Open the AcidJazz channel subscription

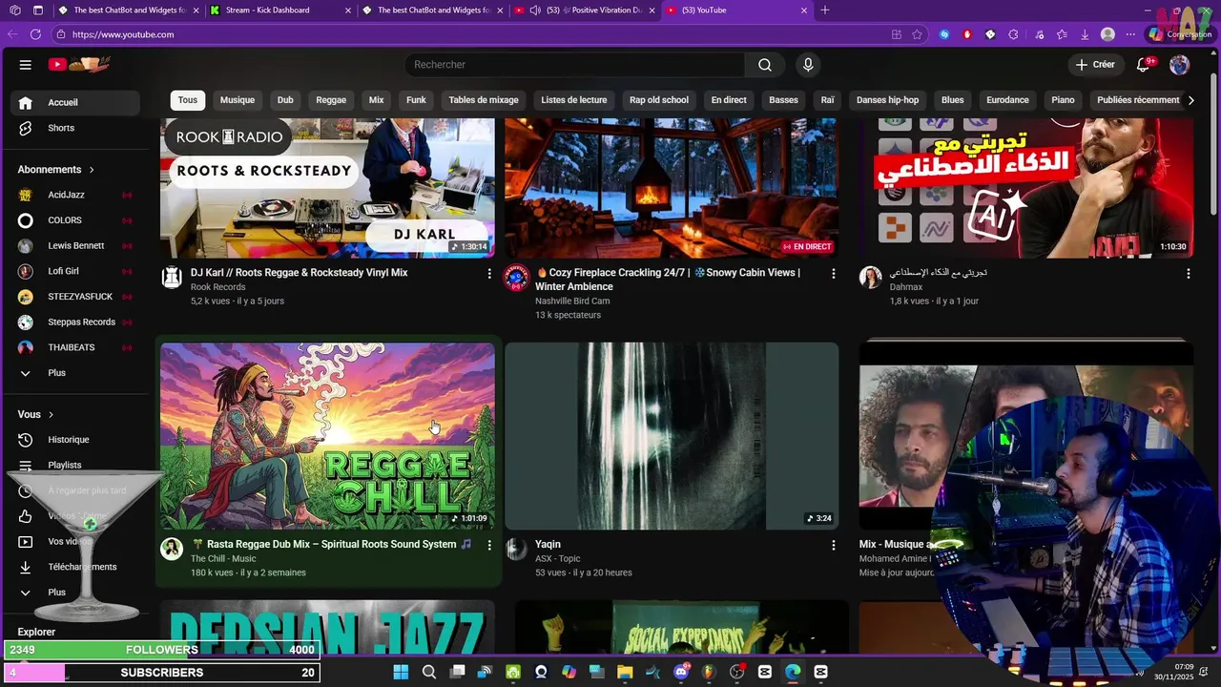(75, 195)
